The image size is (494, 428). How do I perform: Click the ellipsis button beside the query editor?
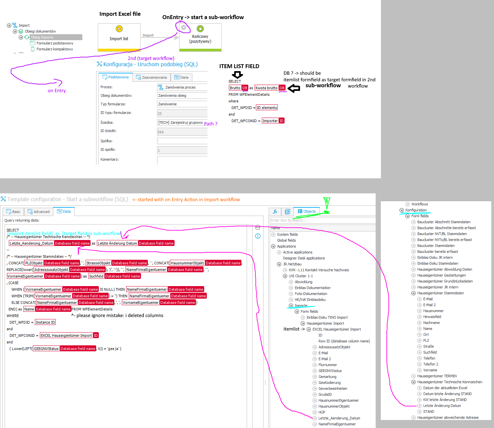258,227
